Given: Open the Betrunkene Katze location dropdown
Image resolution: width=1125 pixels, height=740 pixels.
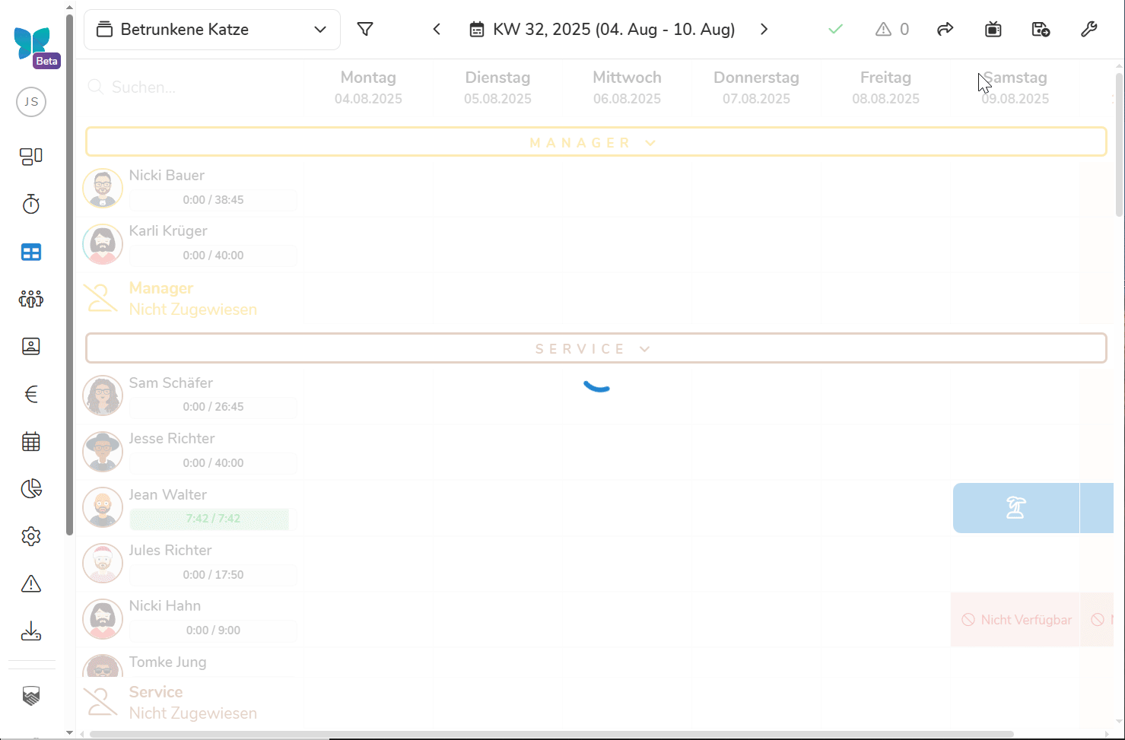Looking at the screenshot, I should click(x=211, y=30).
